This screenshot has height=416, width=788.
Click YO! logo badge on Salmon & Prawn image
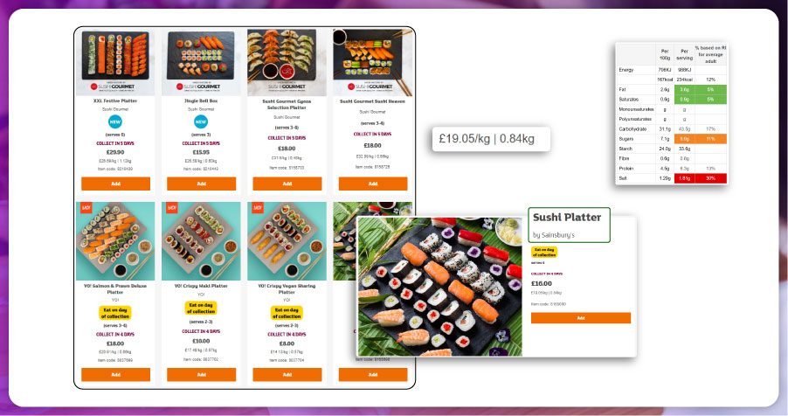(x=86, y=207)
